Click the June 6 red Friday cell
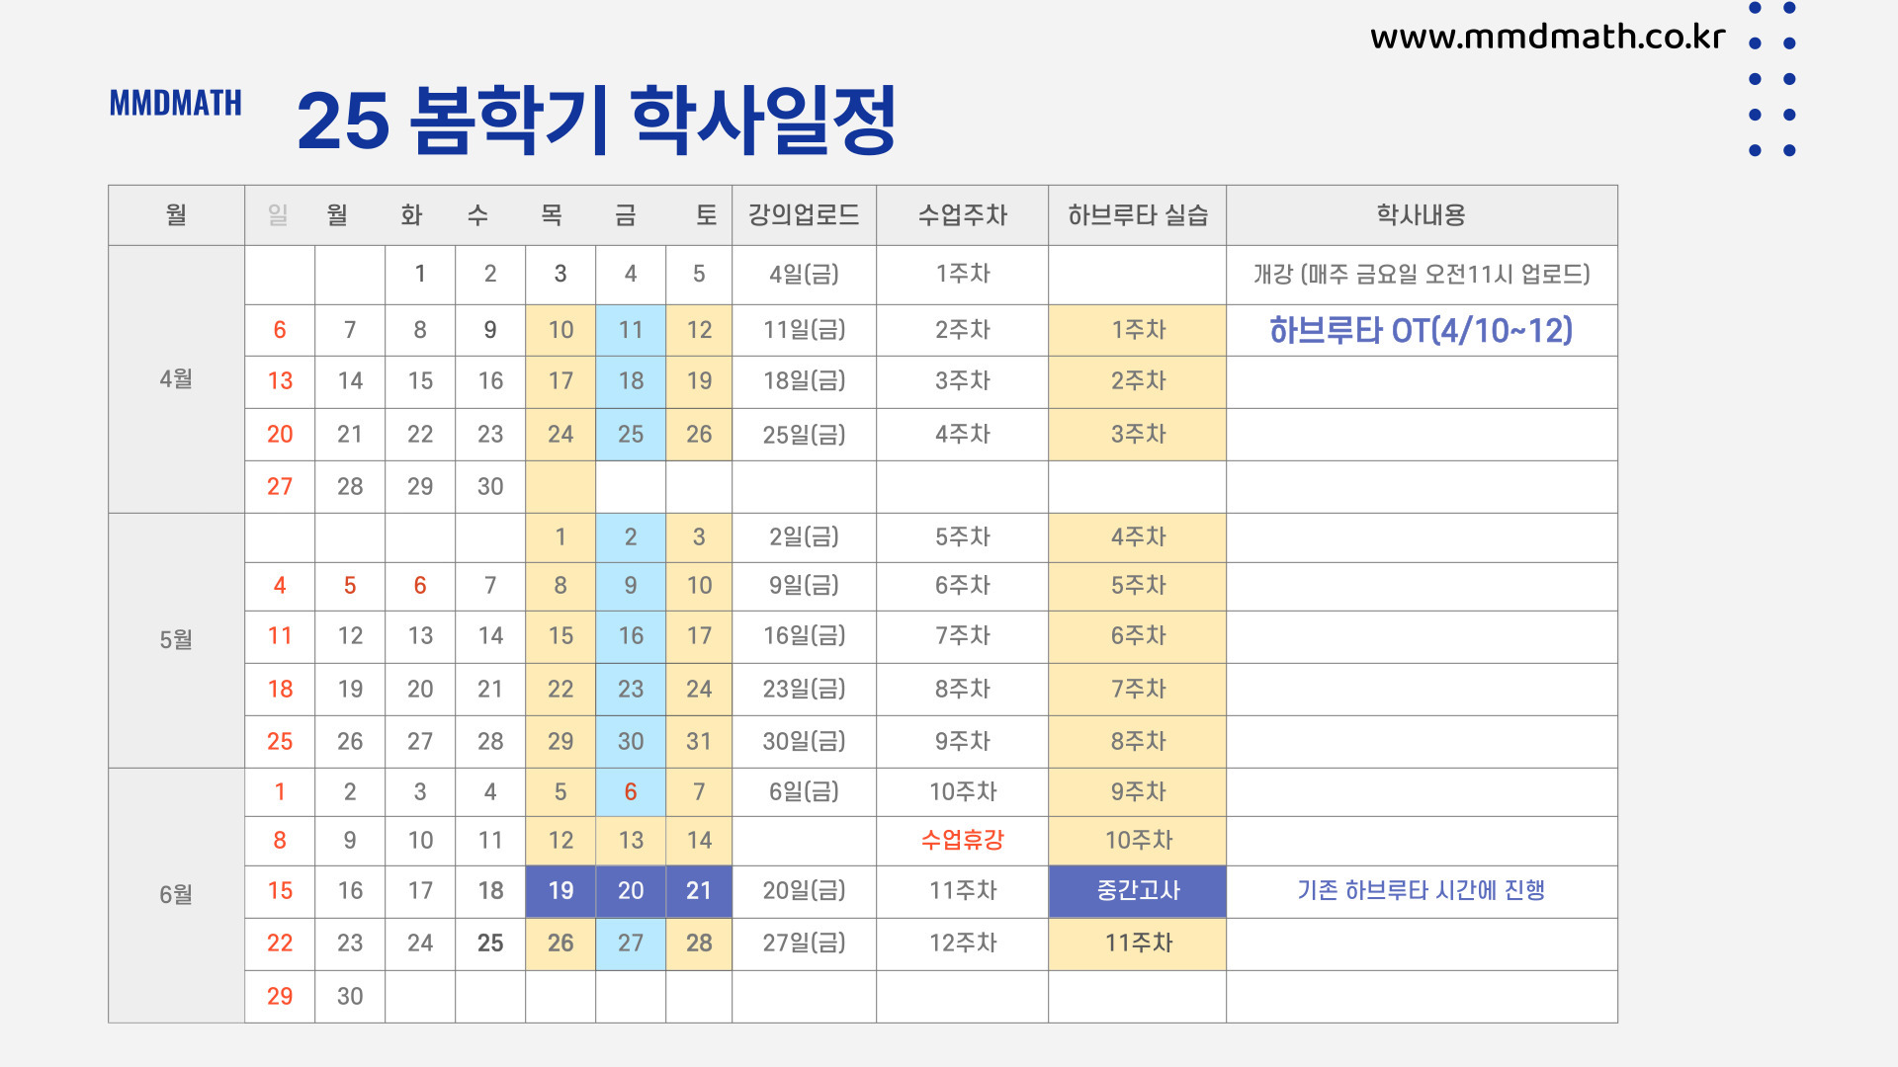The width and height of the screenshot is (1898, 1067). (631, 792)
